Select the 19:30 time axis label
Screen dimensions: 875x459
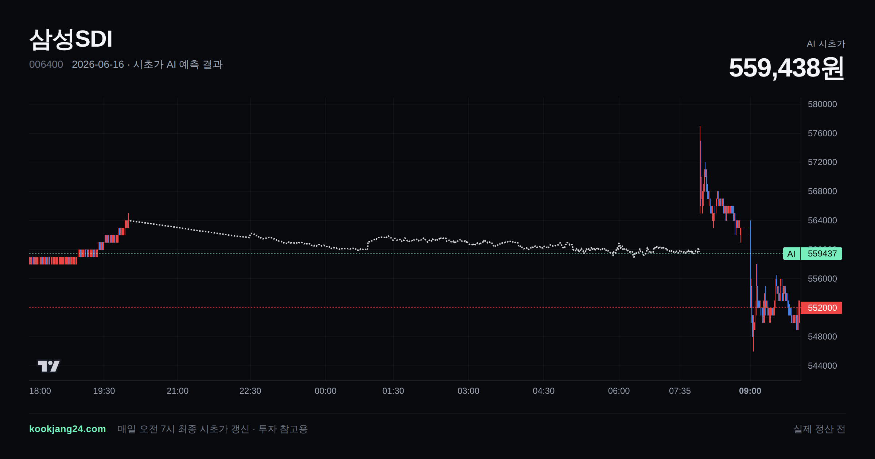click(104, 391)
